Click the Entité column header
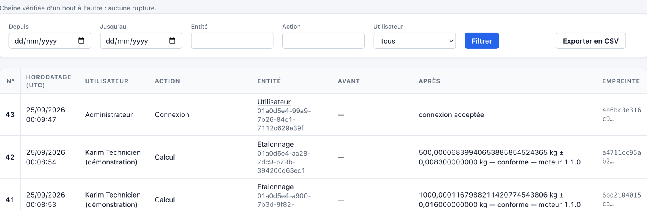This screenshot has width=647, height=210. click(269, 81)
